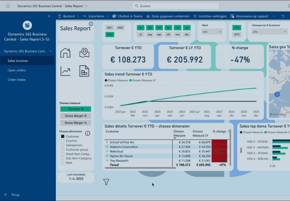Screen dimensions: 290x201
Task: Toggle the 2022 year slicer
Action: click(120, 28)
